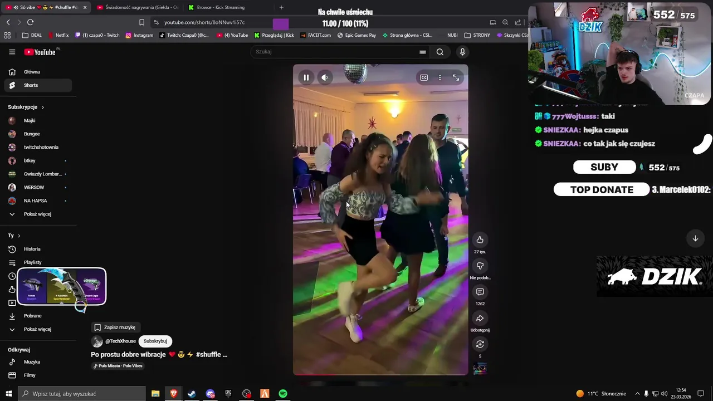Open the Puls Miasta - Polo Vibes sound
The width and height of the screenshot is (713, 401).
point(118,366)
